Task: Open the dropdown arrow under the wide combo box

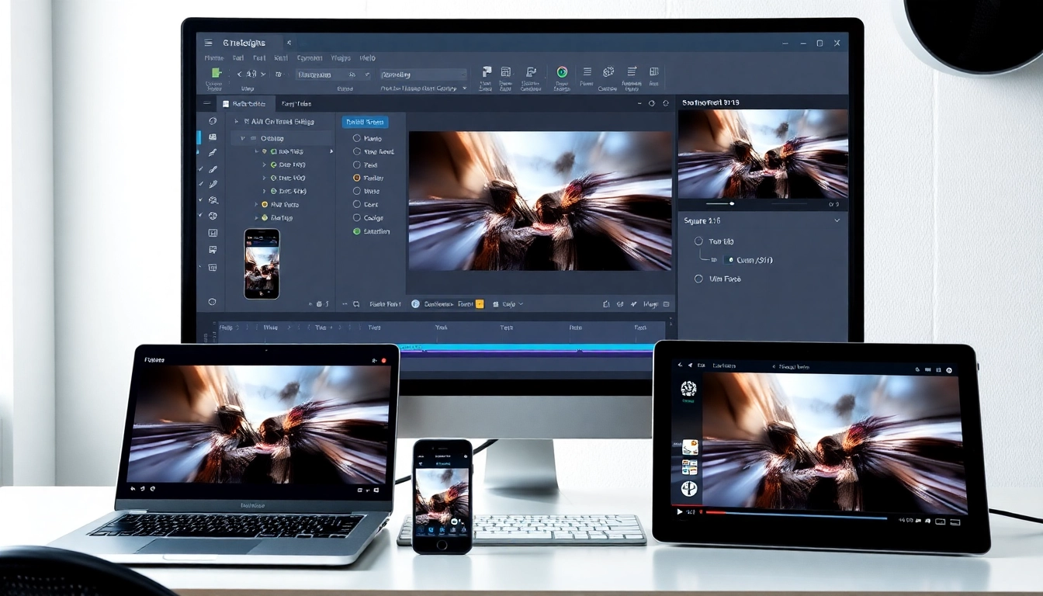Action: 464,88
